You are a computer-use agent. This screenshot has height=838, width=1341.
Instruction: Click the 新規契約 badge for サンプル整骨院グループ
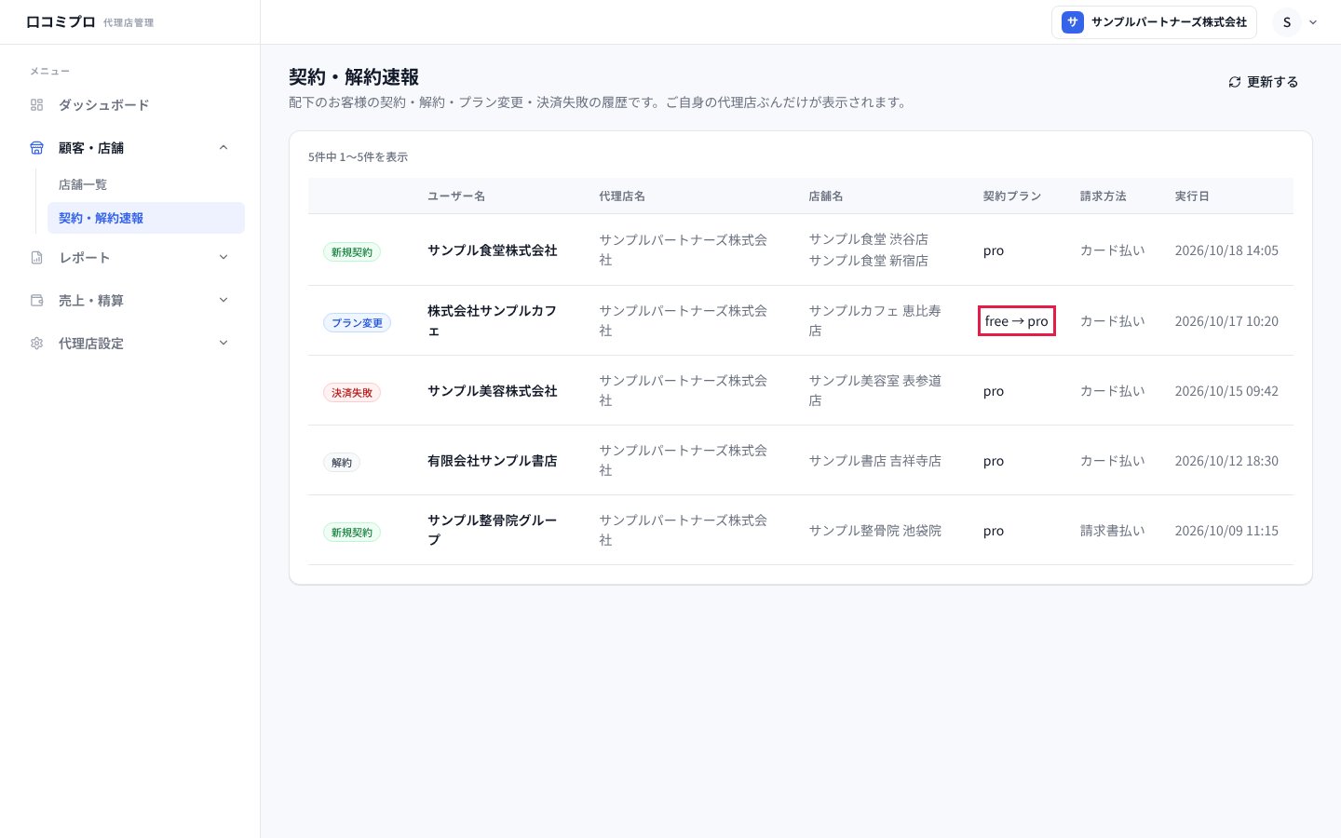[x=352, y=533]
